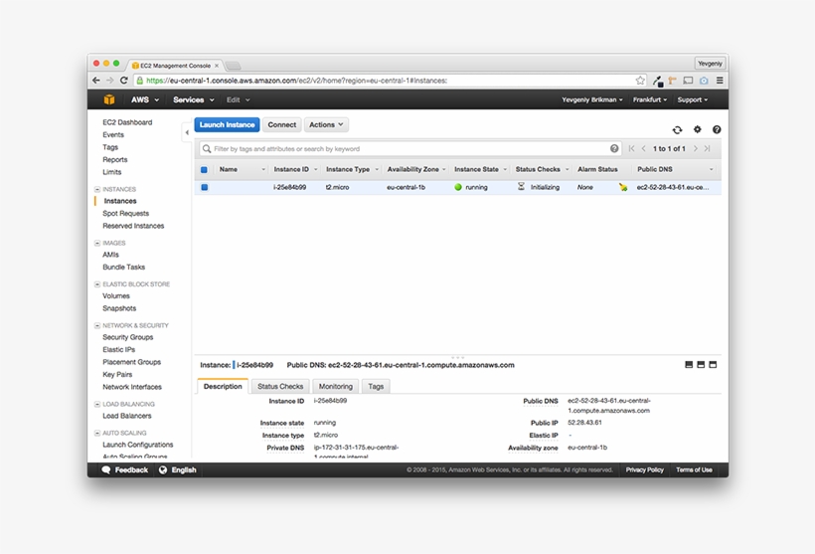Open the Terms of Use link
815x554 pixels.
[x=694, y=469]
